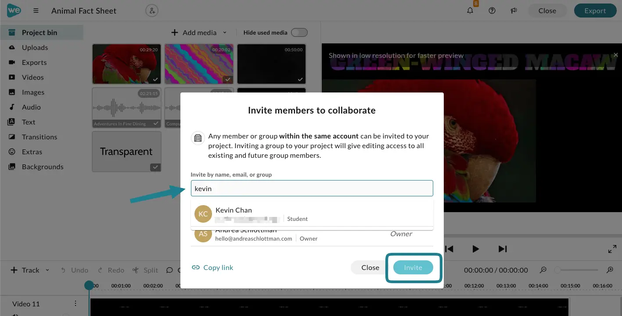The image size is (622, 316).
Task: Select the Adventures In Fine Dining audio clip
Action: [127, 108]
